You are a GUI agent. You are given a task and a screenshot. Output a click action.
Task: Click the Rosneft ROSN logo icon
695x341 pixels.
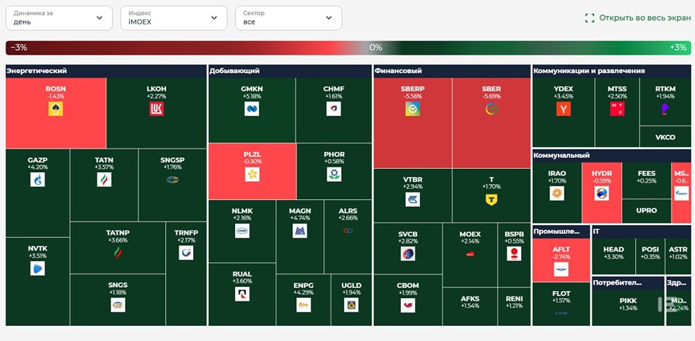point(56,109)
